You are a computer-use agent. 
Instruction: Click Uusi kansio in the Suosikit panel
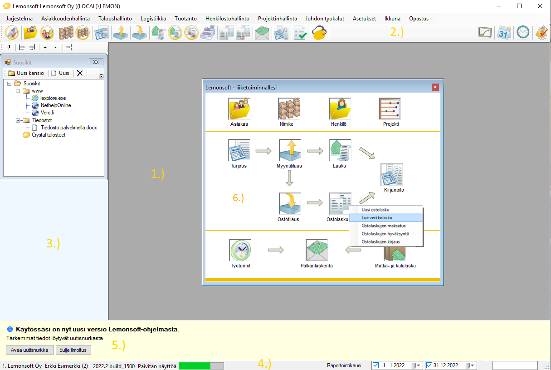pos(26,73)
